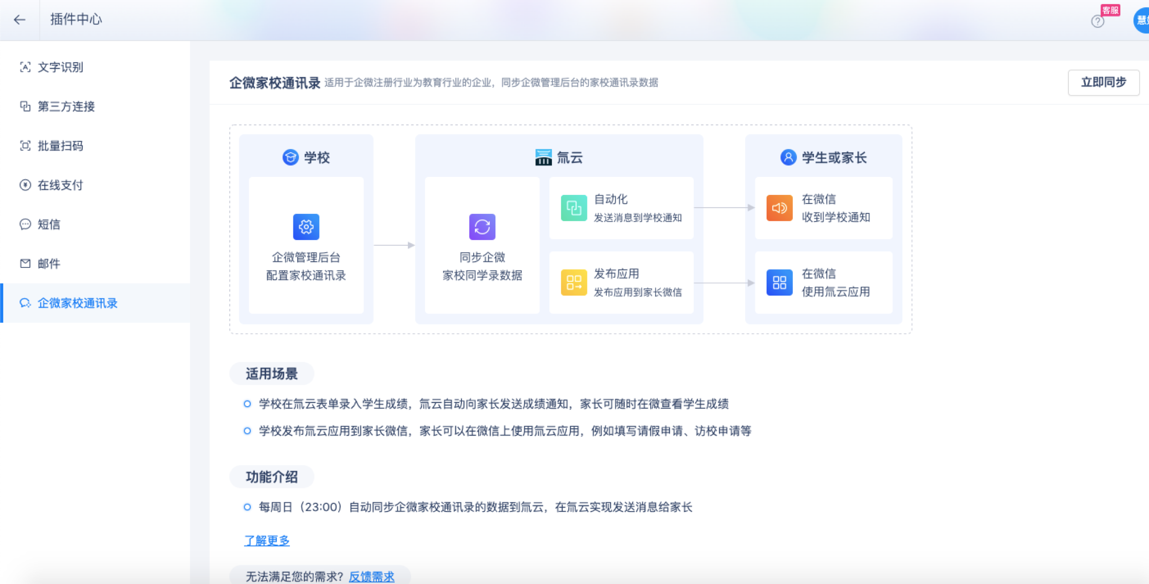Click the 配置家校通讯录 card text
Viewport: 1149px width, 584px height.
click(306, 275)
